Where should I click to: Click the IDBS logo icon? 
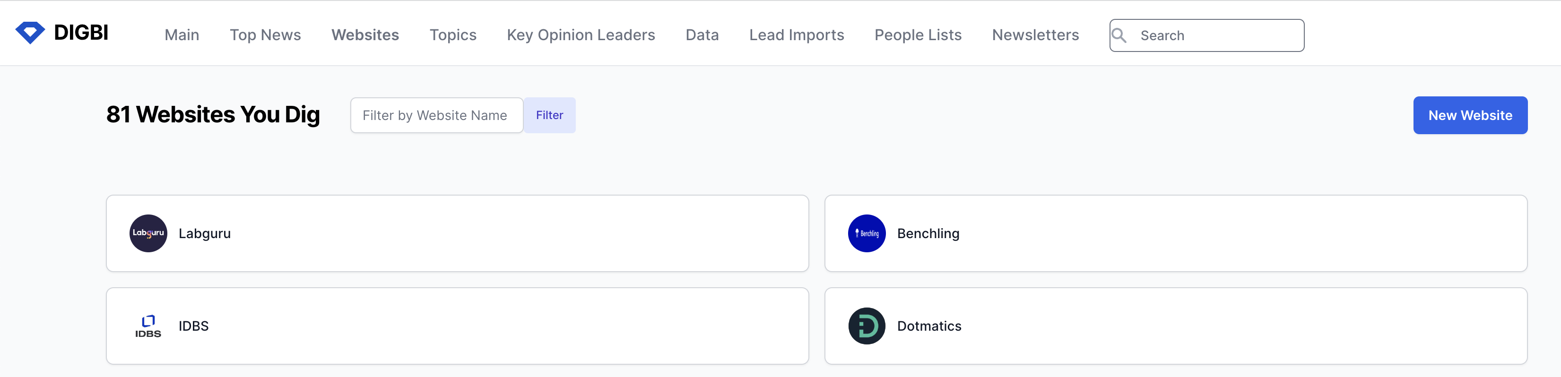(x=148, y=326)
